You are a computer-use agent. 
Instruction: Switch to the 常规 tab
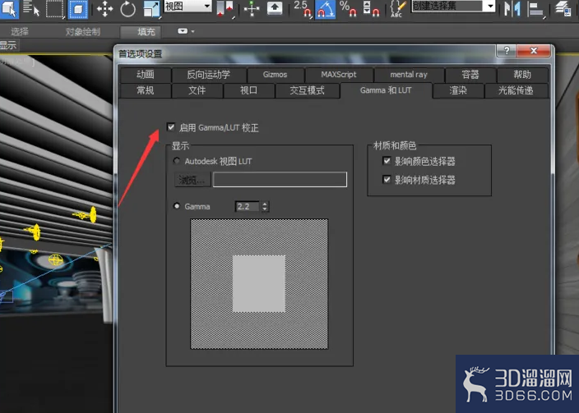pos(145,90)
